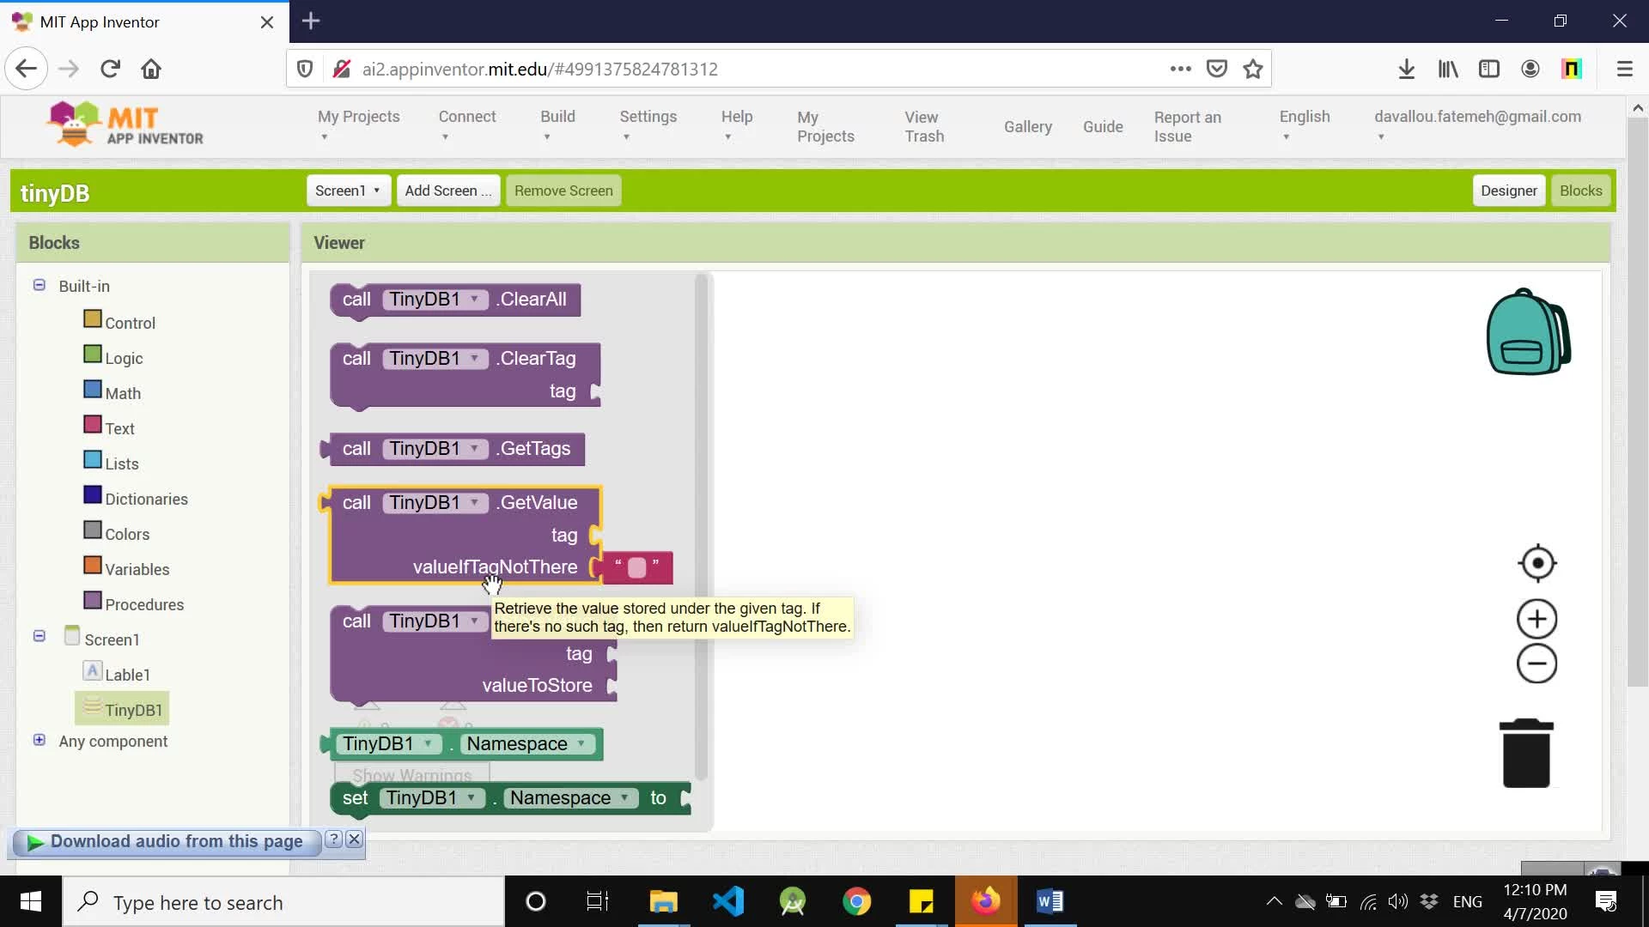Click the Save to Pocket icon

click(x=1217, y=69)
